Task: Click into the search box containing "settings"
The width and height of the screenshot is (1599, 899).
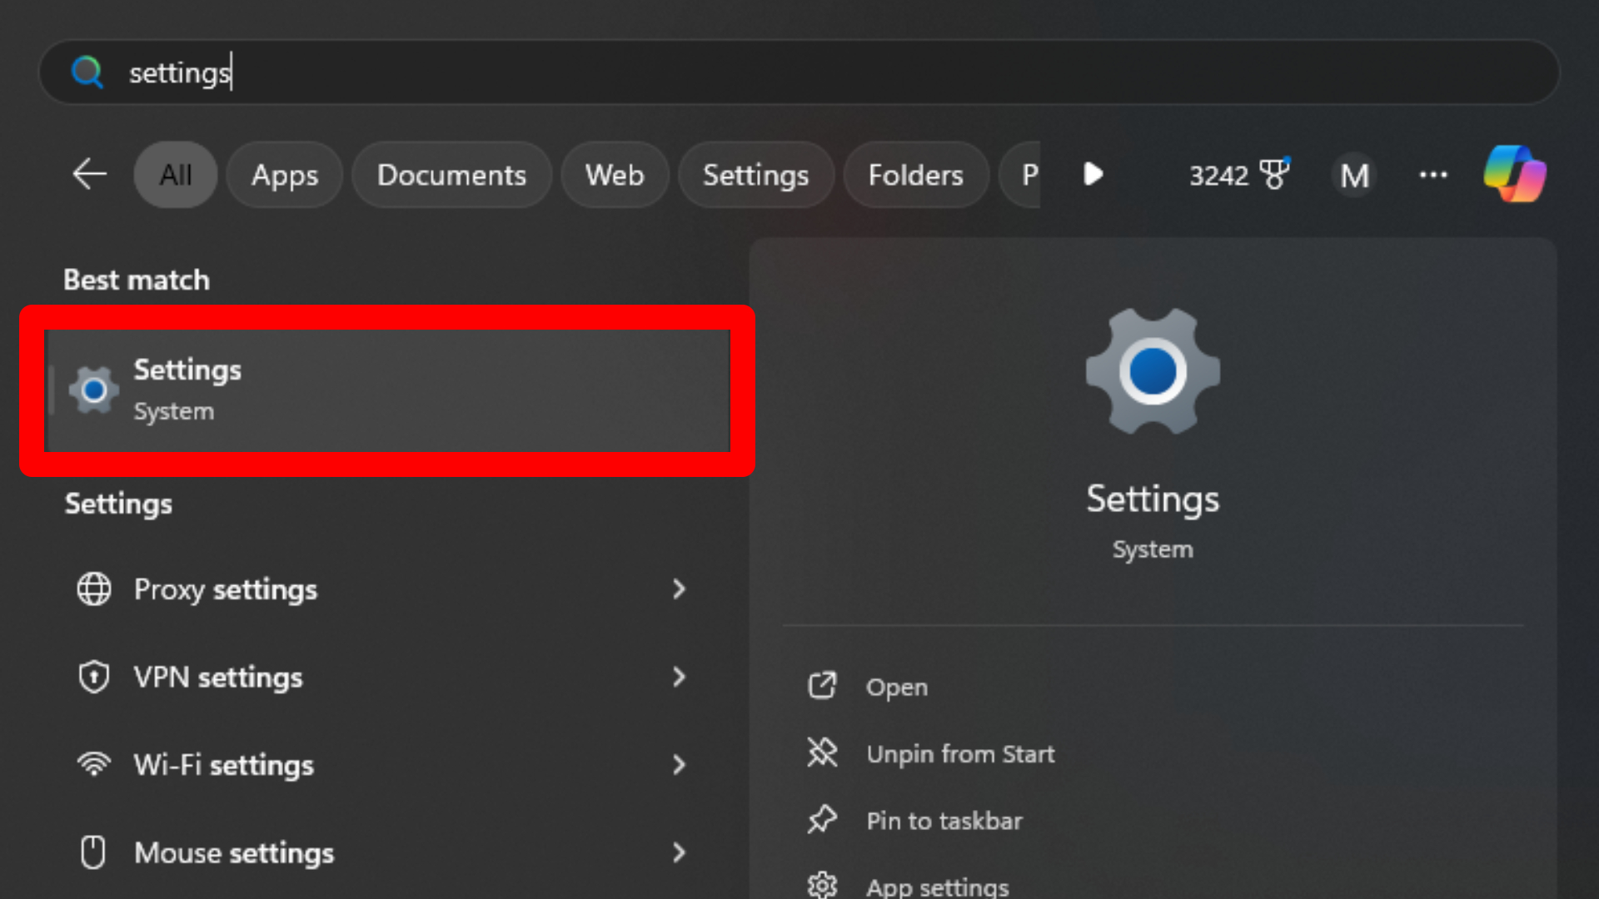Action: [x=799, y=72]
